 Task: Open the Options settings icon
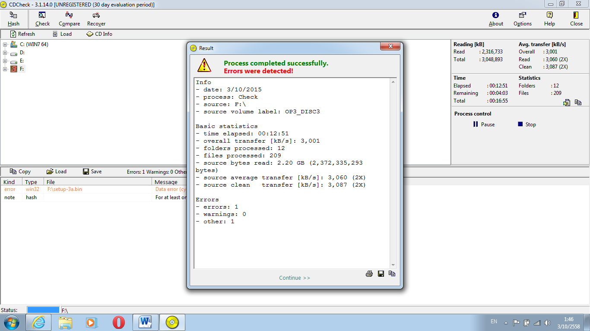tap(522, 16)
